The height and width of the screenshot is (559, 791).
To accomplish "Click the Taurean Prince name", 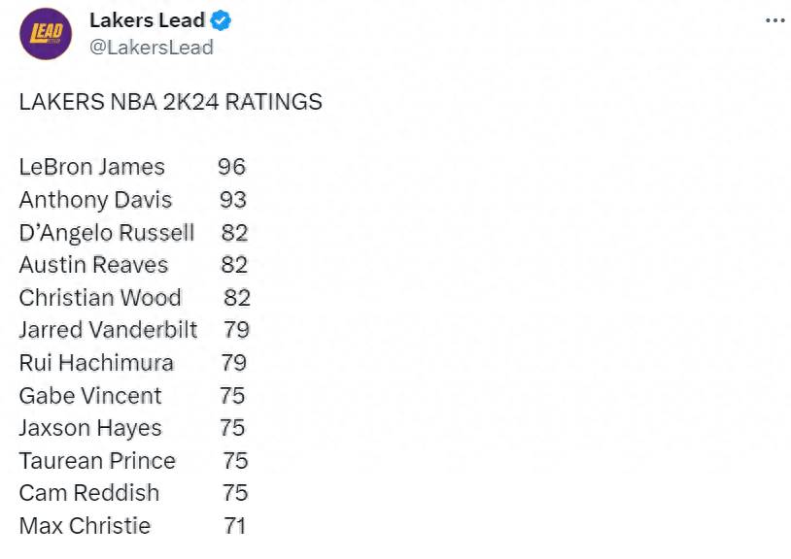I will (x=97, y=461).
